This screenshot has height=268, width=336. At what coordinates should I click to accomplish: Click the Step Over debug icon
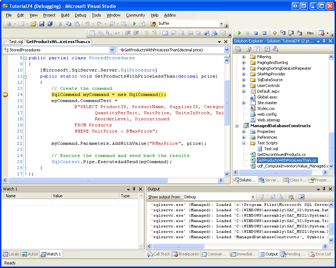(291, 33)
